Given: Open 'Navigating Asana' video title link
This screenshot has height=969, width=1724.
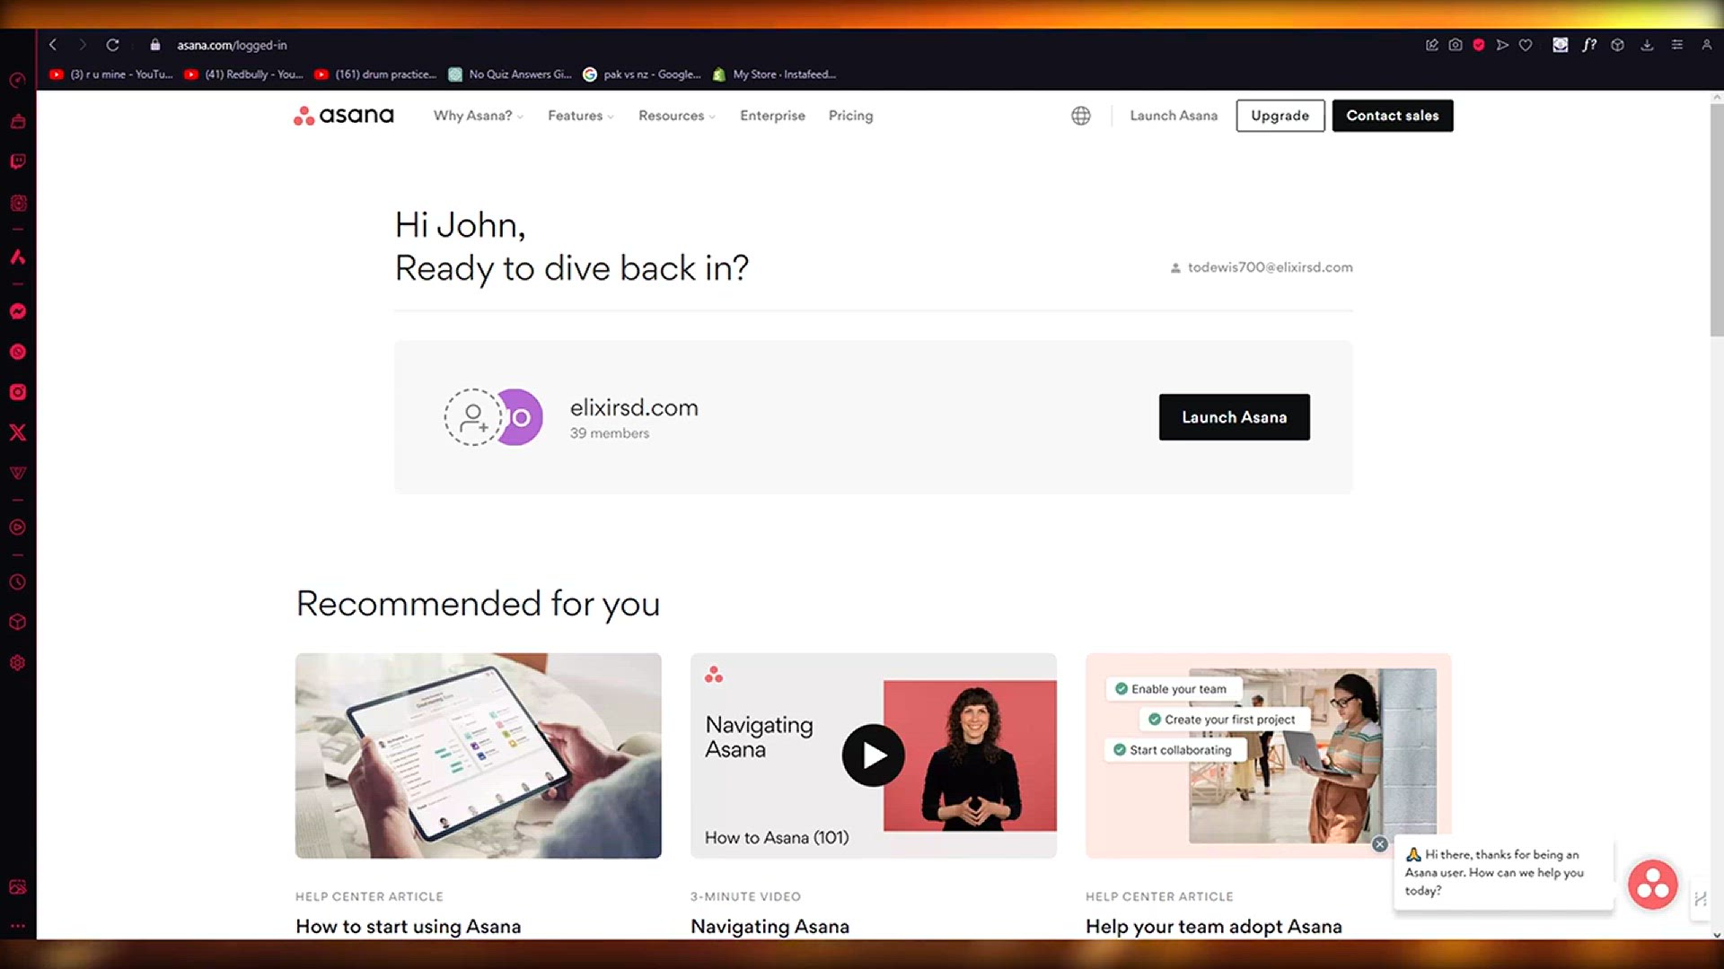Looking at the screenshot, I should tap(770, 926).
